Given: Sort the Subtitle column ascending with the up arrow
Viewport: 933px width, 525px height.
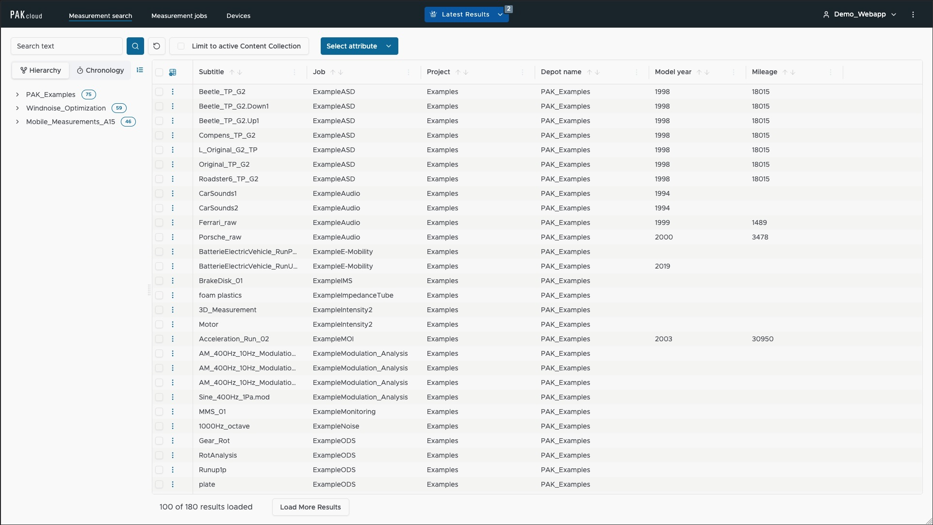Looking at the screenshot, I should coord(232,72).
